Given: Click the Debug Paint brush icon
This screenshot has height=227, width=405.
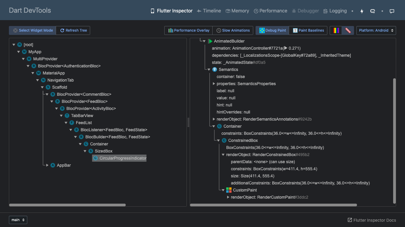Looking at the screenshot, I should (x=262, y=30).
